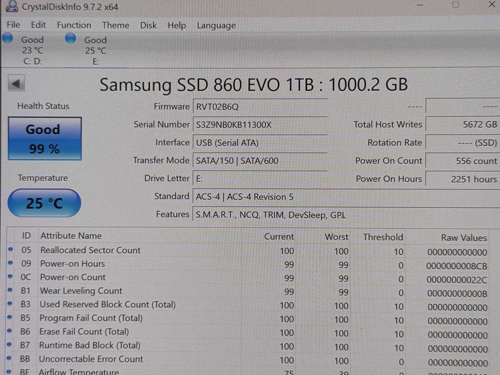Viewport: 500px width, 375px height.
Task: Click the Raw Values column header
Action: (464, 237)
